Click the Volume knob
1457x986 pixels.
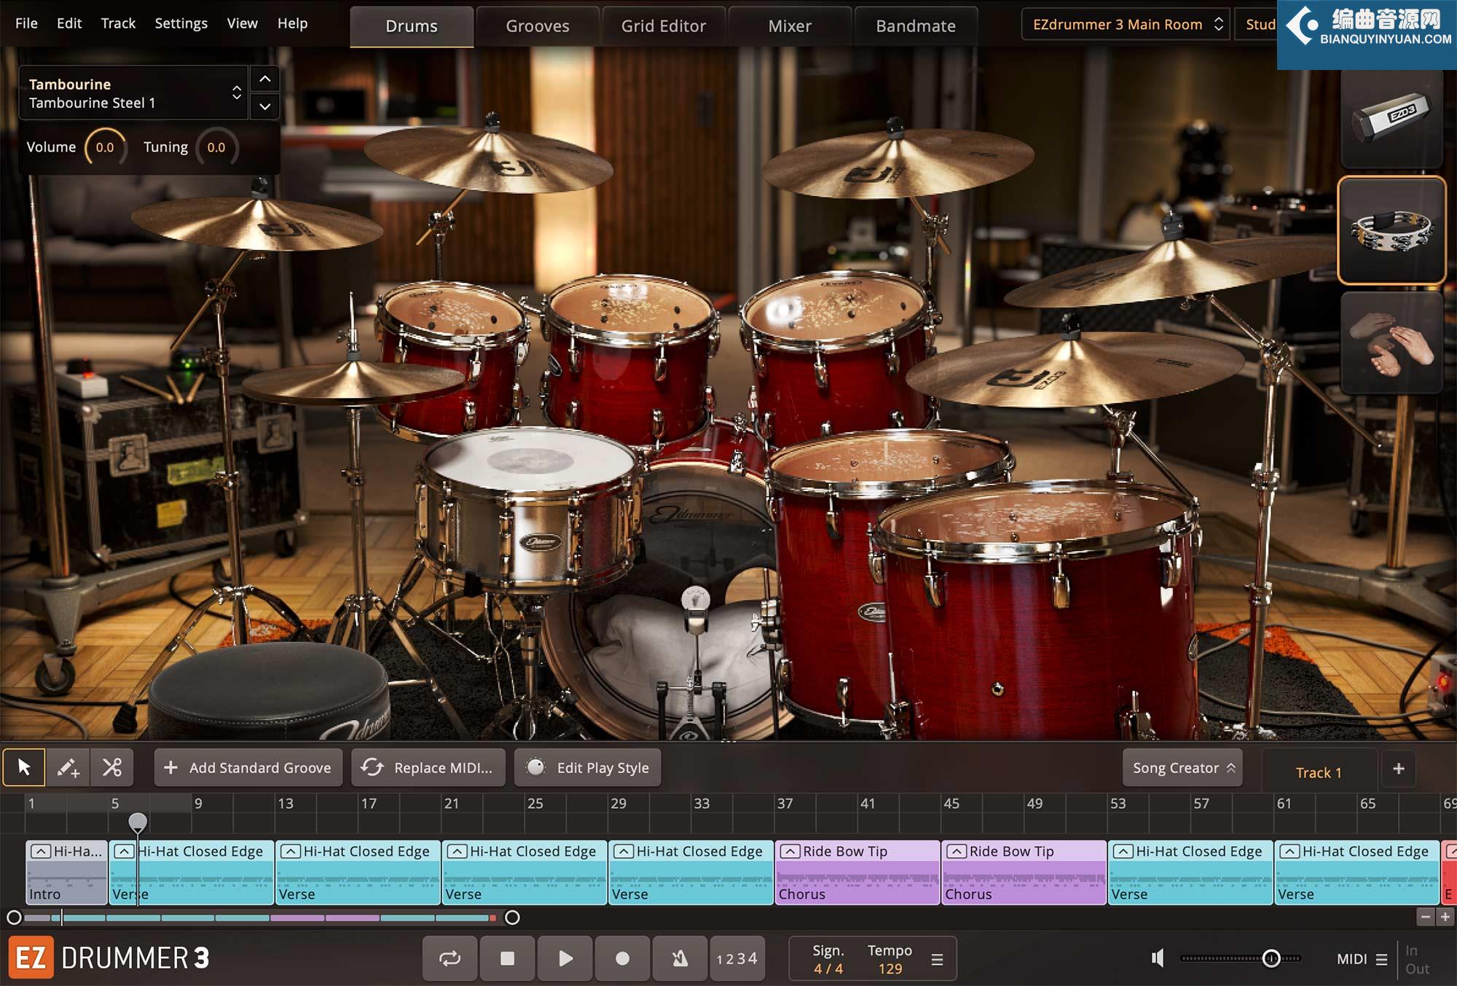point(105,147)
